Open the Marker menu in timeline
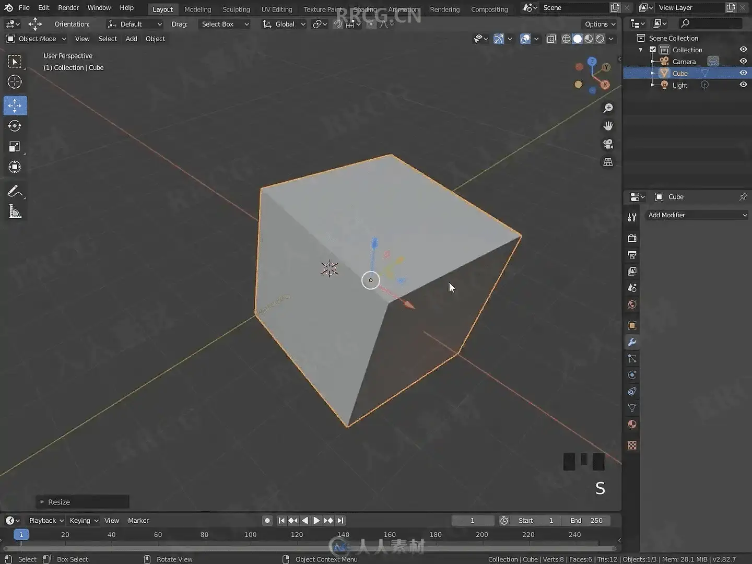This screenshot has width=752, height=564. click(138, 521)
